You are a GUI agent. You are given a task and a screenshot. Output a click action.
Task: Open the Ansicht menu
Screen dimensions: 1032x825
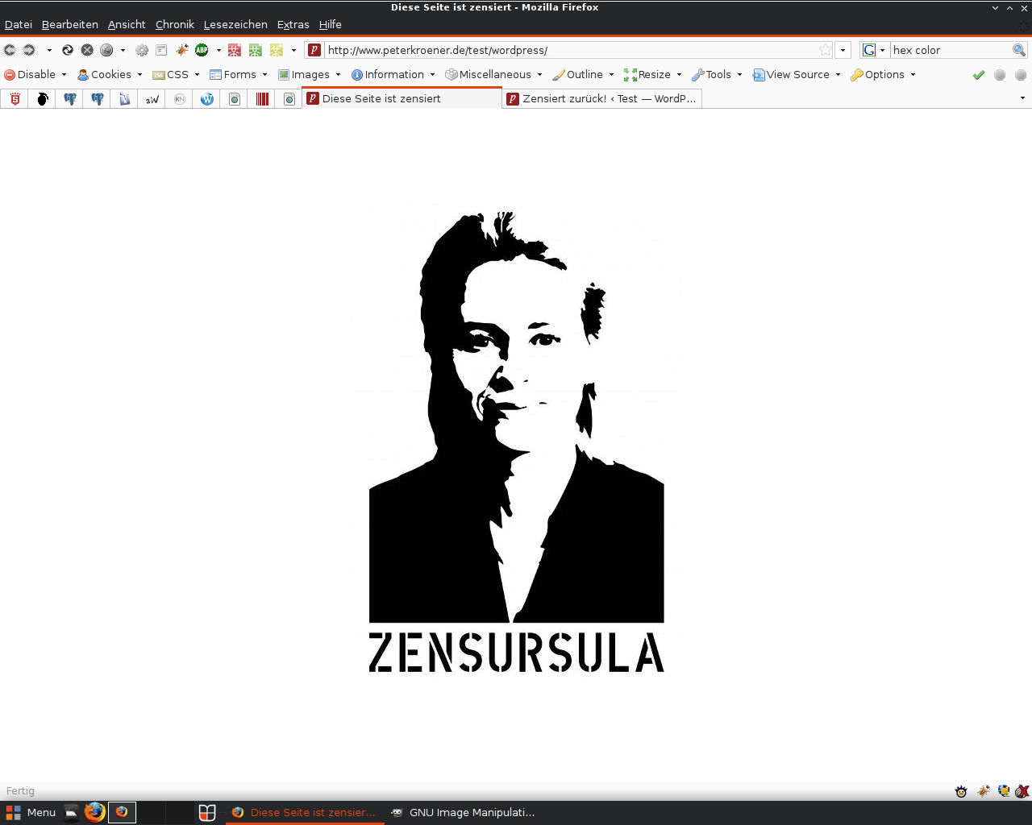127,25
